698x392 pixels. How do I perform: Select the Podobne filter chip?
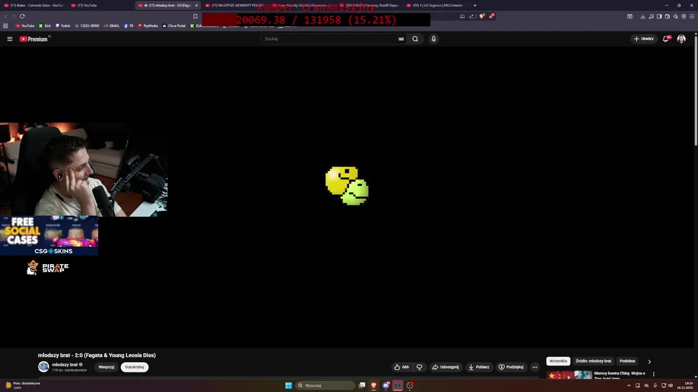coord(627,361)
